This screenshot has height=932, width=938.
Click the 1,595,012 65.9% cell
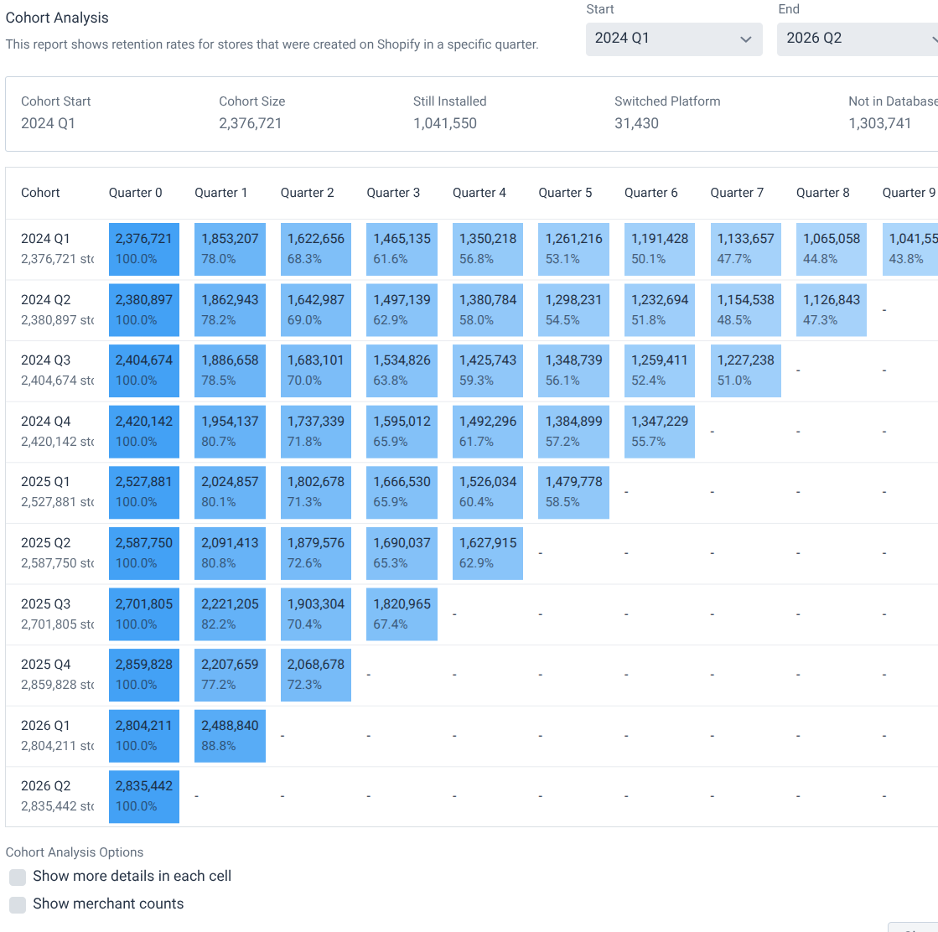402,432
